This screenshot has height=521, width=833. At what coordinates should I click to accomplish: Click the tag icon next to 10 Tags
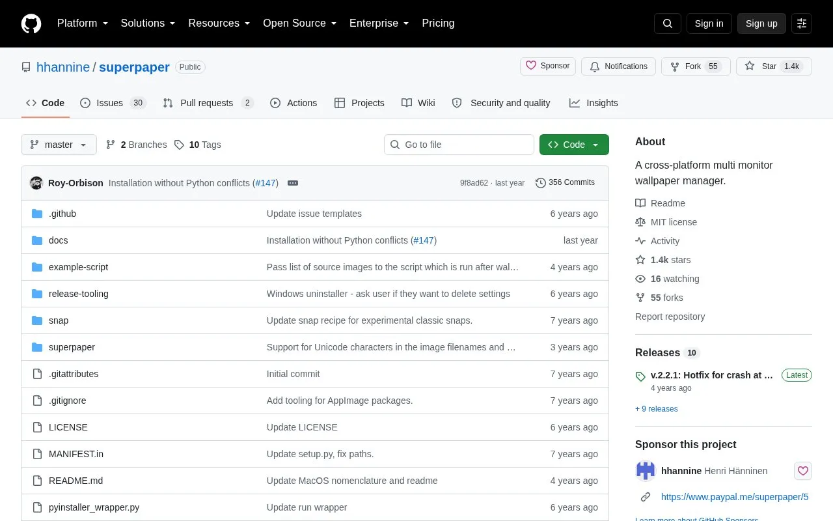179,145
